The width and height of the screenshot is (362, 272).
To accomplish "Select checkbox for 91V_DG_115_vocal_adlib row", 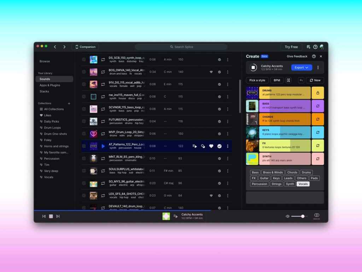I will pyautogui.click(x=84, y=84).
